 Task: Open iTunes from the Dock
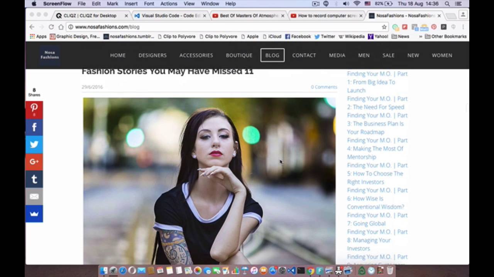point(254,271)
